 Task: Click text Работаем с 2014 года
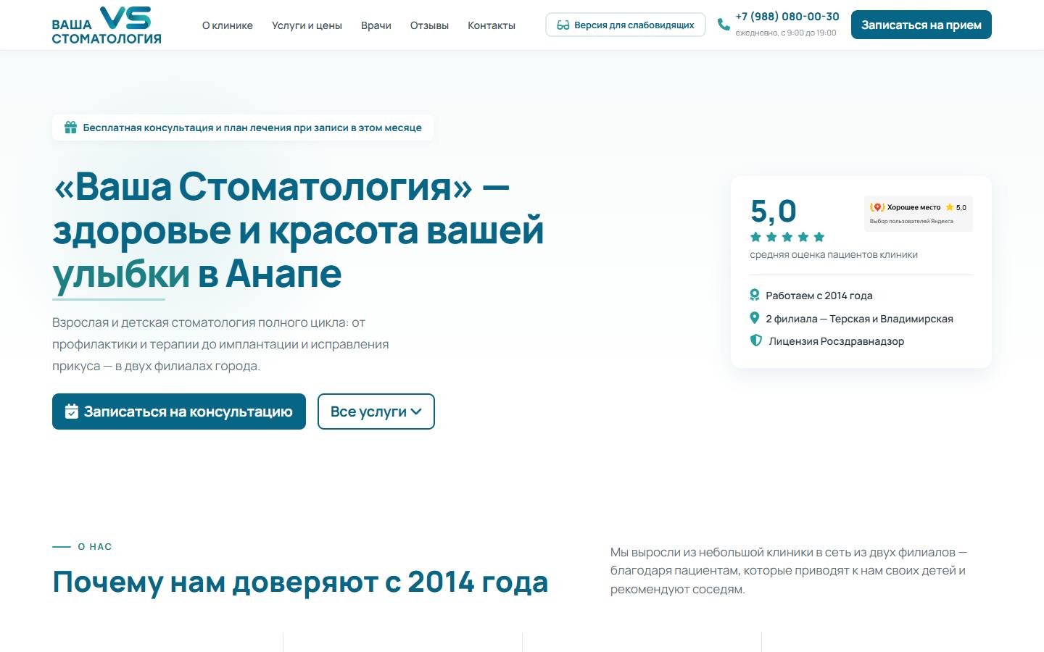pyautogui.click(x=819, y=296)
